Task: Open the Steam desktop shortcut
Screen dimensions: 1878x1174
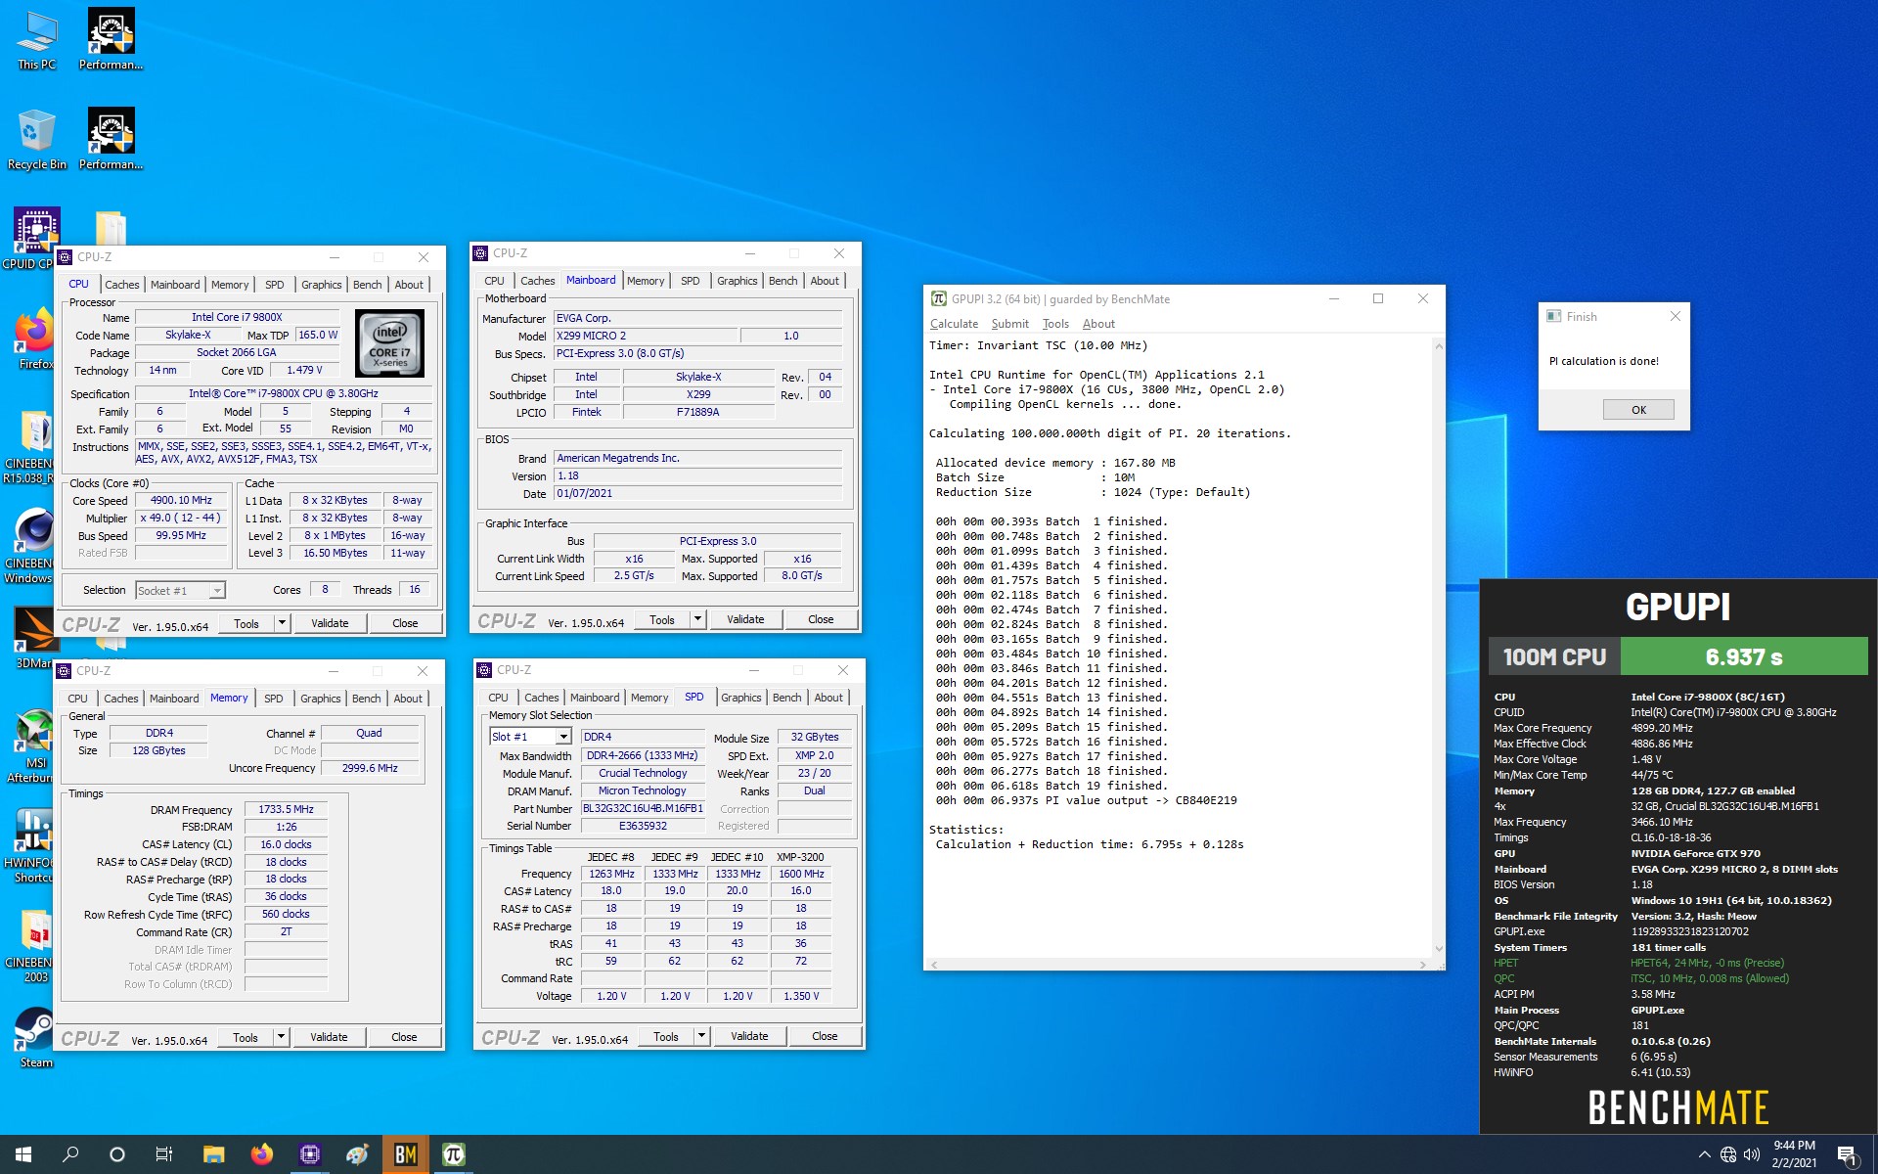Action: (36, 1039)
